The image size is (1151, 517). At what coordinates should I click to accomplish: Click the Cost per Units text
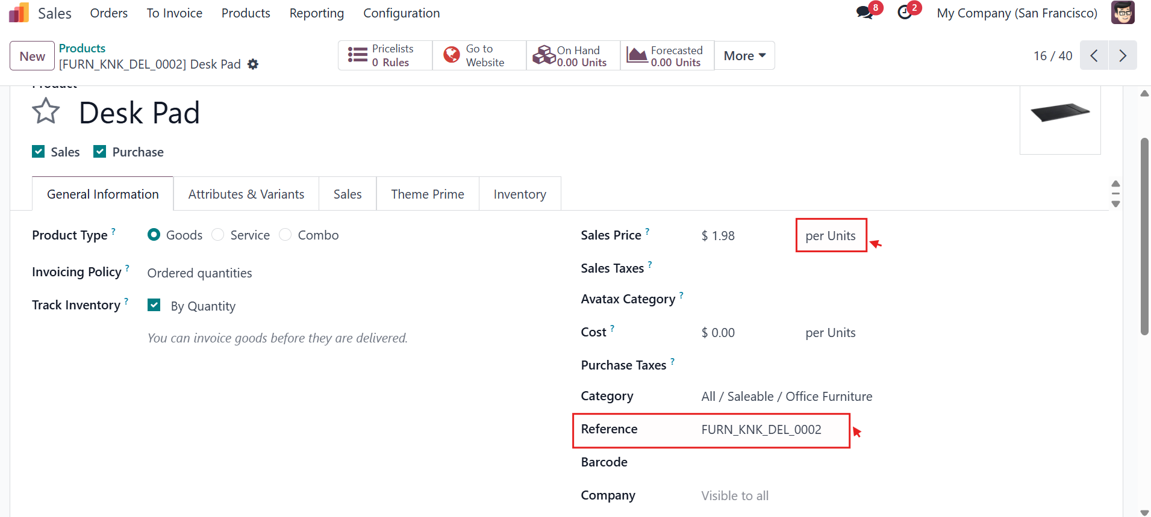tap(831, 333)
